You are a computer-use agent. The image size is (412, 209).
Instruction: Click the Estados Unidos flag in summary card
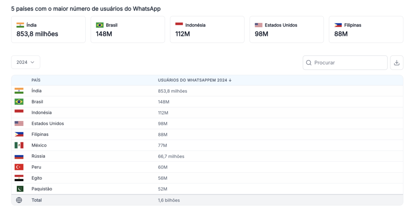coord(259,25)
